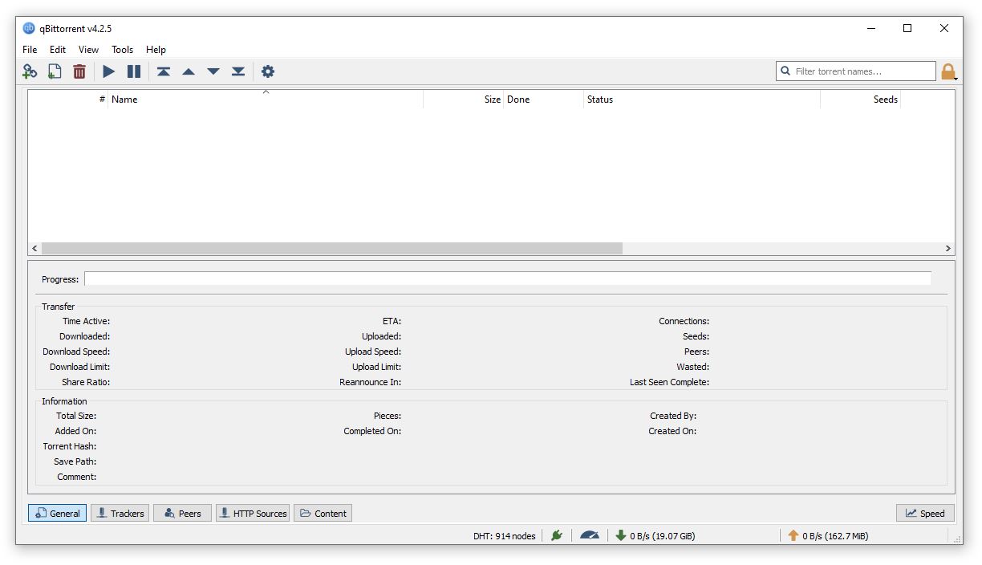Sort torrents by Seeds column
Image resolution: width=982 pixels, height=565 pixels.
[x=861, y=100]
